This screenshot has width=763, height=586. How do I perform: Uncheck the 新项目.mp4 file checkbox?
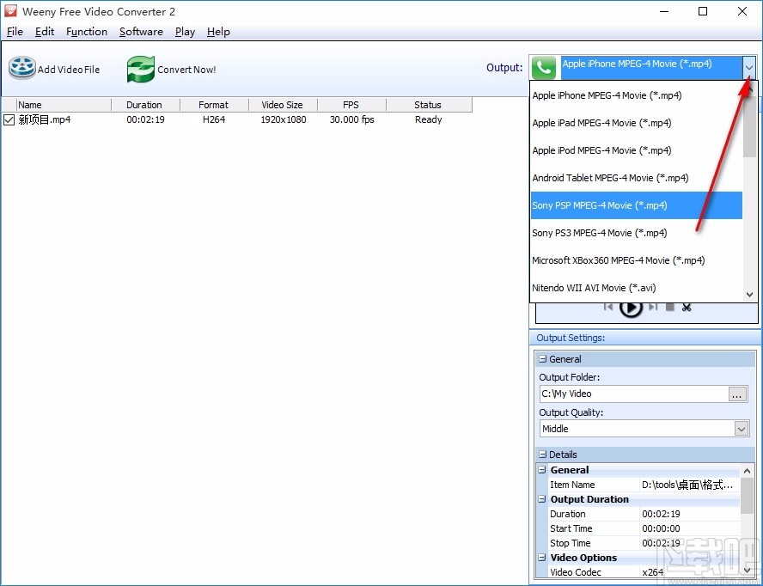(x=9, y=119)
